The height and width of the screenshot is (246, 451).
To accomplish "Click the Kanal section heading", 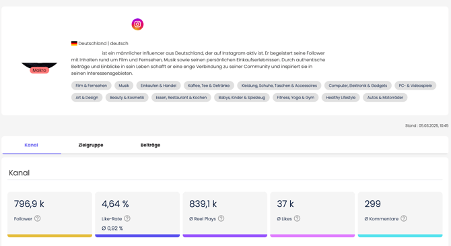I will click(x=20, y=173).
